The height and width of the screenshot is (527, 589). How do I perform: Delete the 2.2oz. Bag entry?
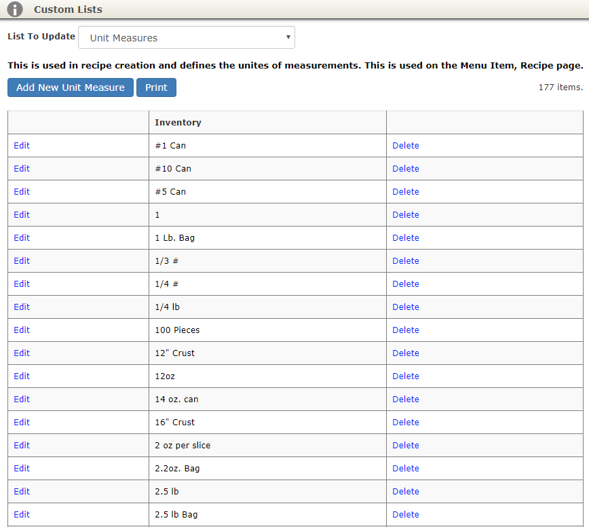click(406, 469)
